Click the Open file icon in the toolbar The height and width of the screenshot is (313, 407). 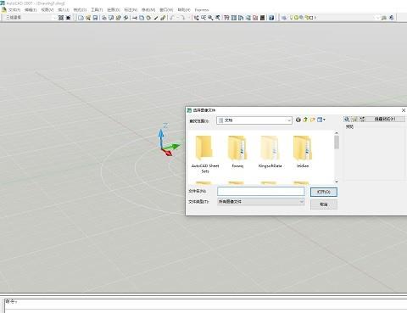[x=88, y=18]
